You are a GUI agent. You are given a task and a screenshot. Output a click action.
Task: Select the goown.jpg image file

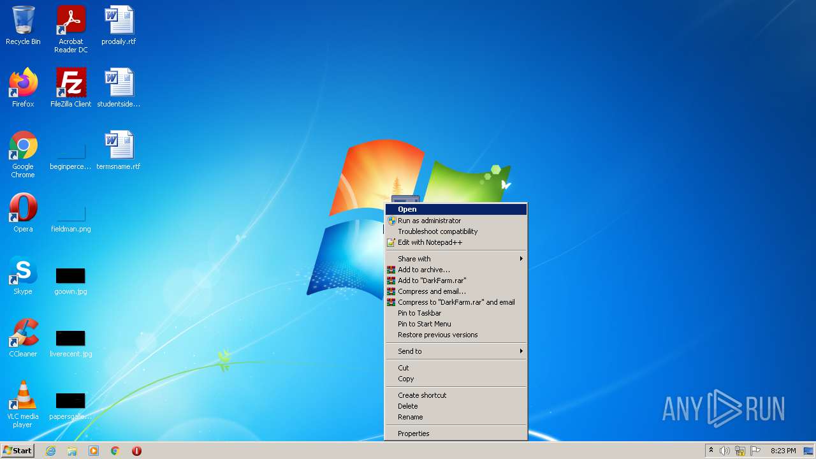pyautogui.click(x=71, y=281)
